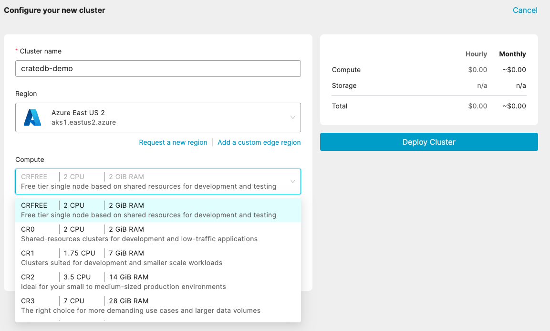Click the Hourly pricing column header
The image size is (550, 331).
[x=476, y=54]
